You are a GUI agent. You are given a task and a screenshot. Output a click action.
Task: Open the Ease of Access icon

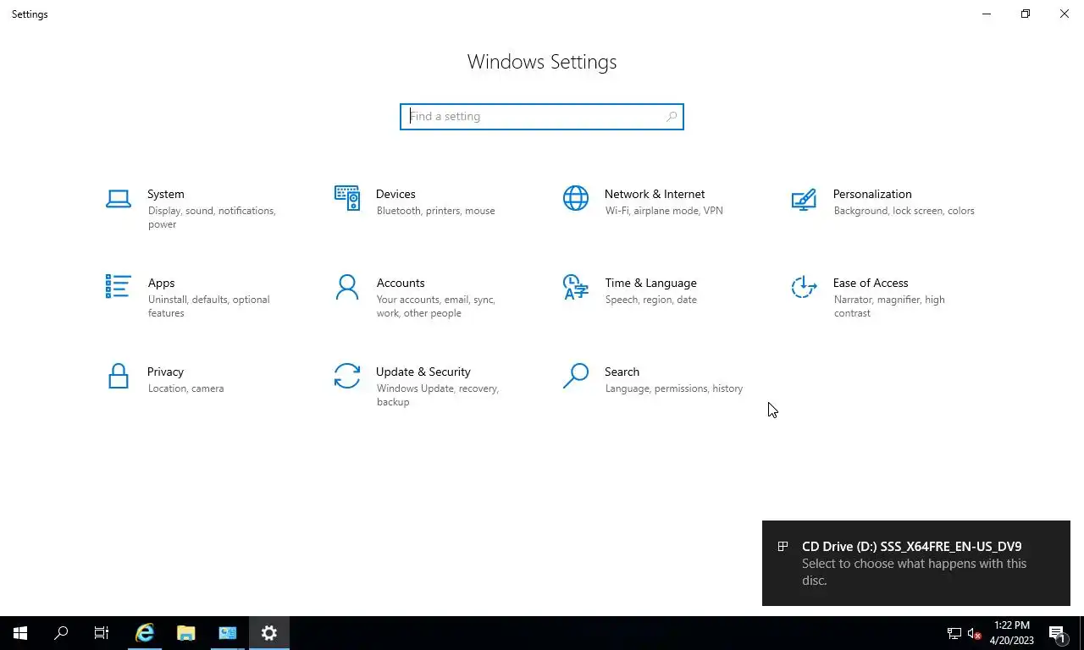[804, 287]
